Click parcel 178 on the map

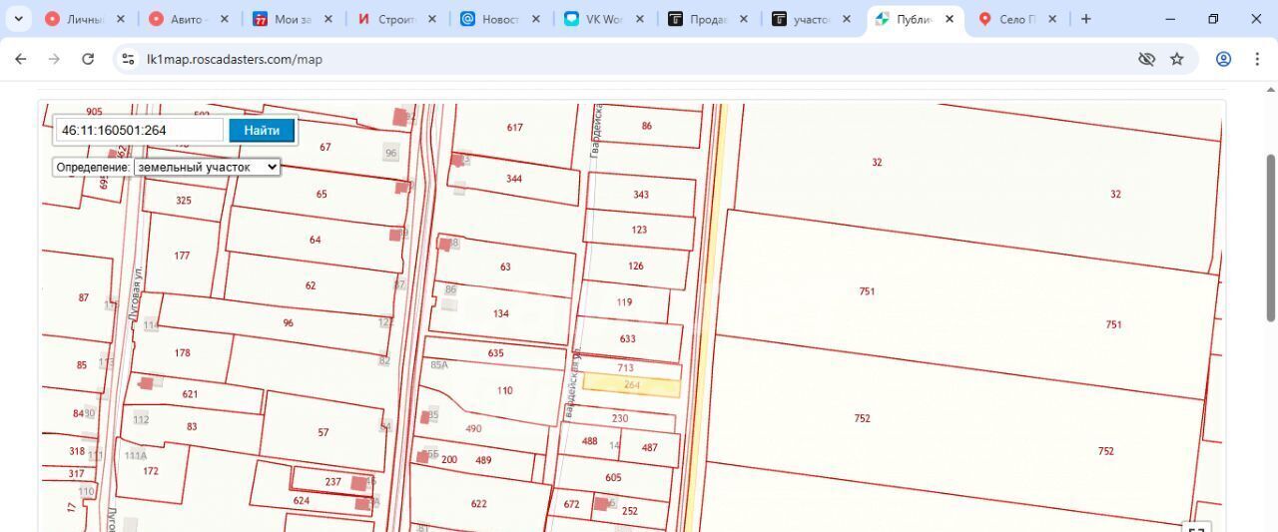pyautogui.click(x=183, y=353)
